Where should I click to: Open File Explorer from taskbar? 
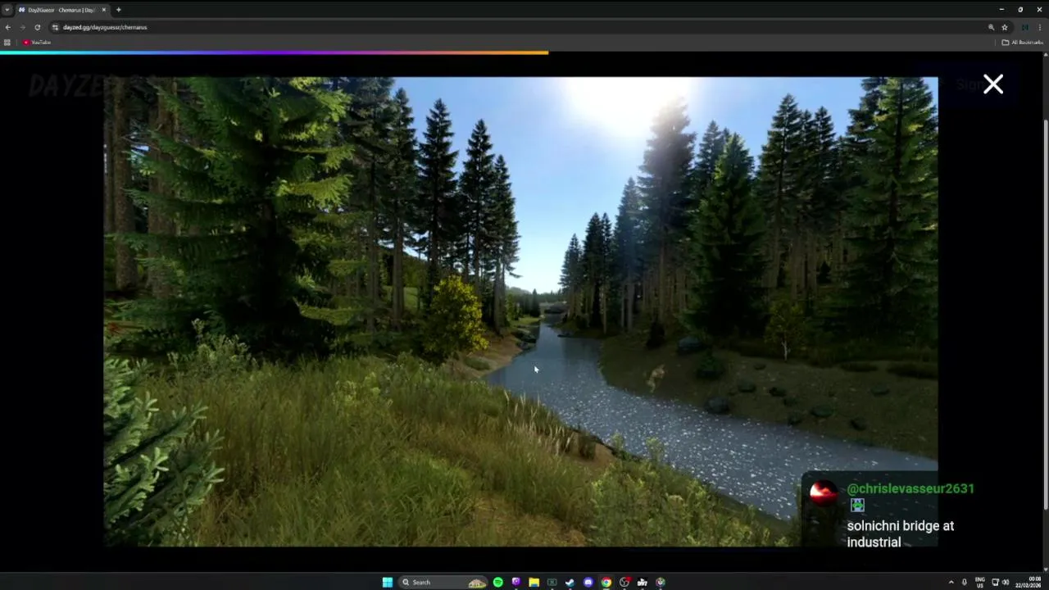click(x=534, y=582)
